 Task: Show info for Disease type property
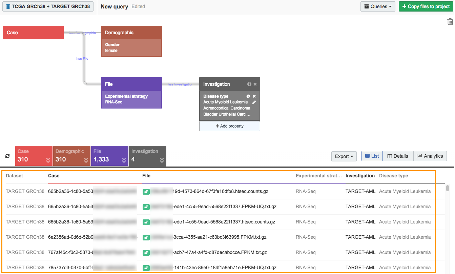click(x=248, y=96)
